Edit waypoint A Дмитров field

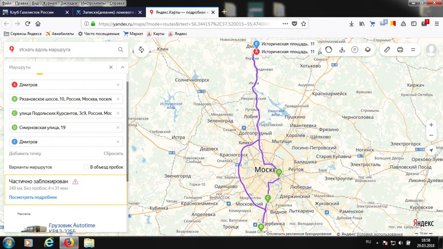click(x=66, y=85)
